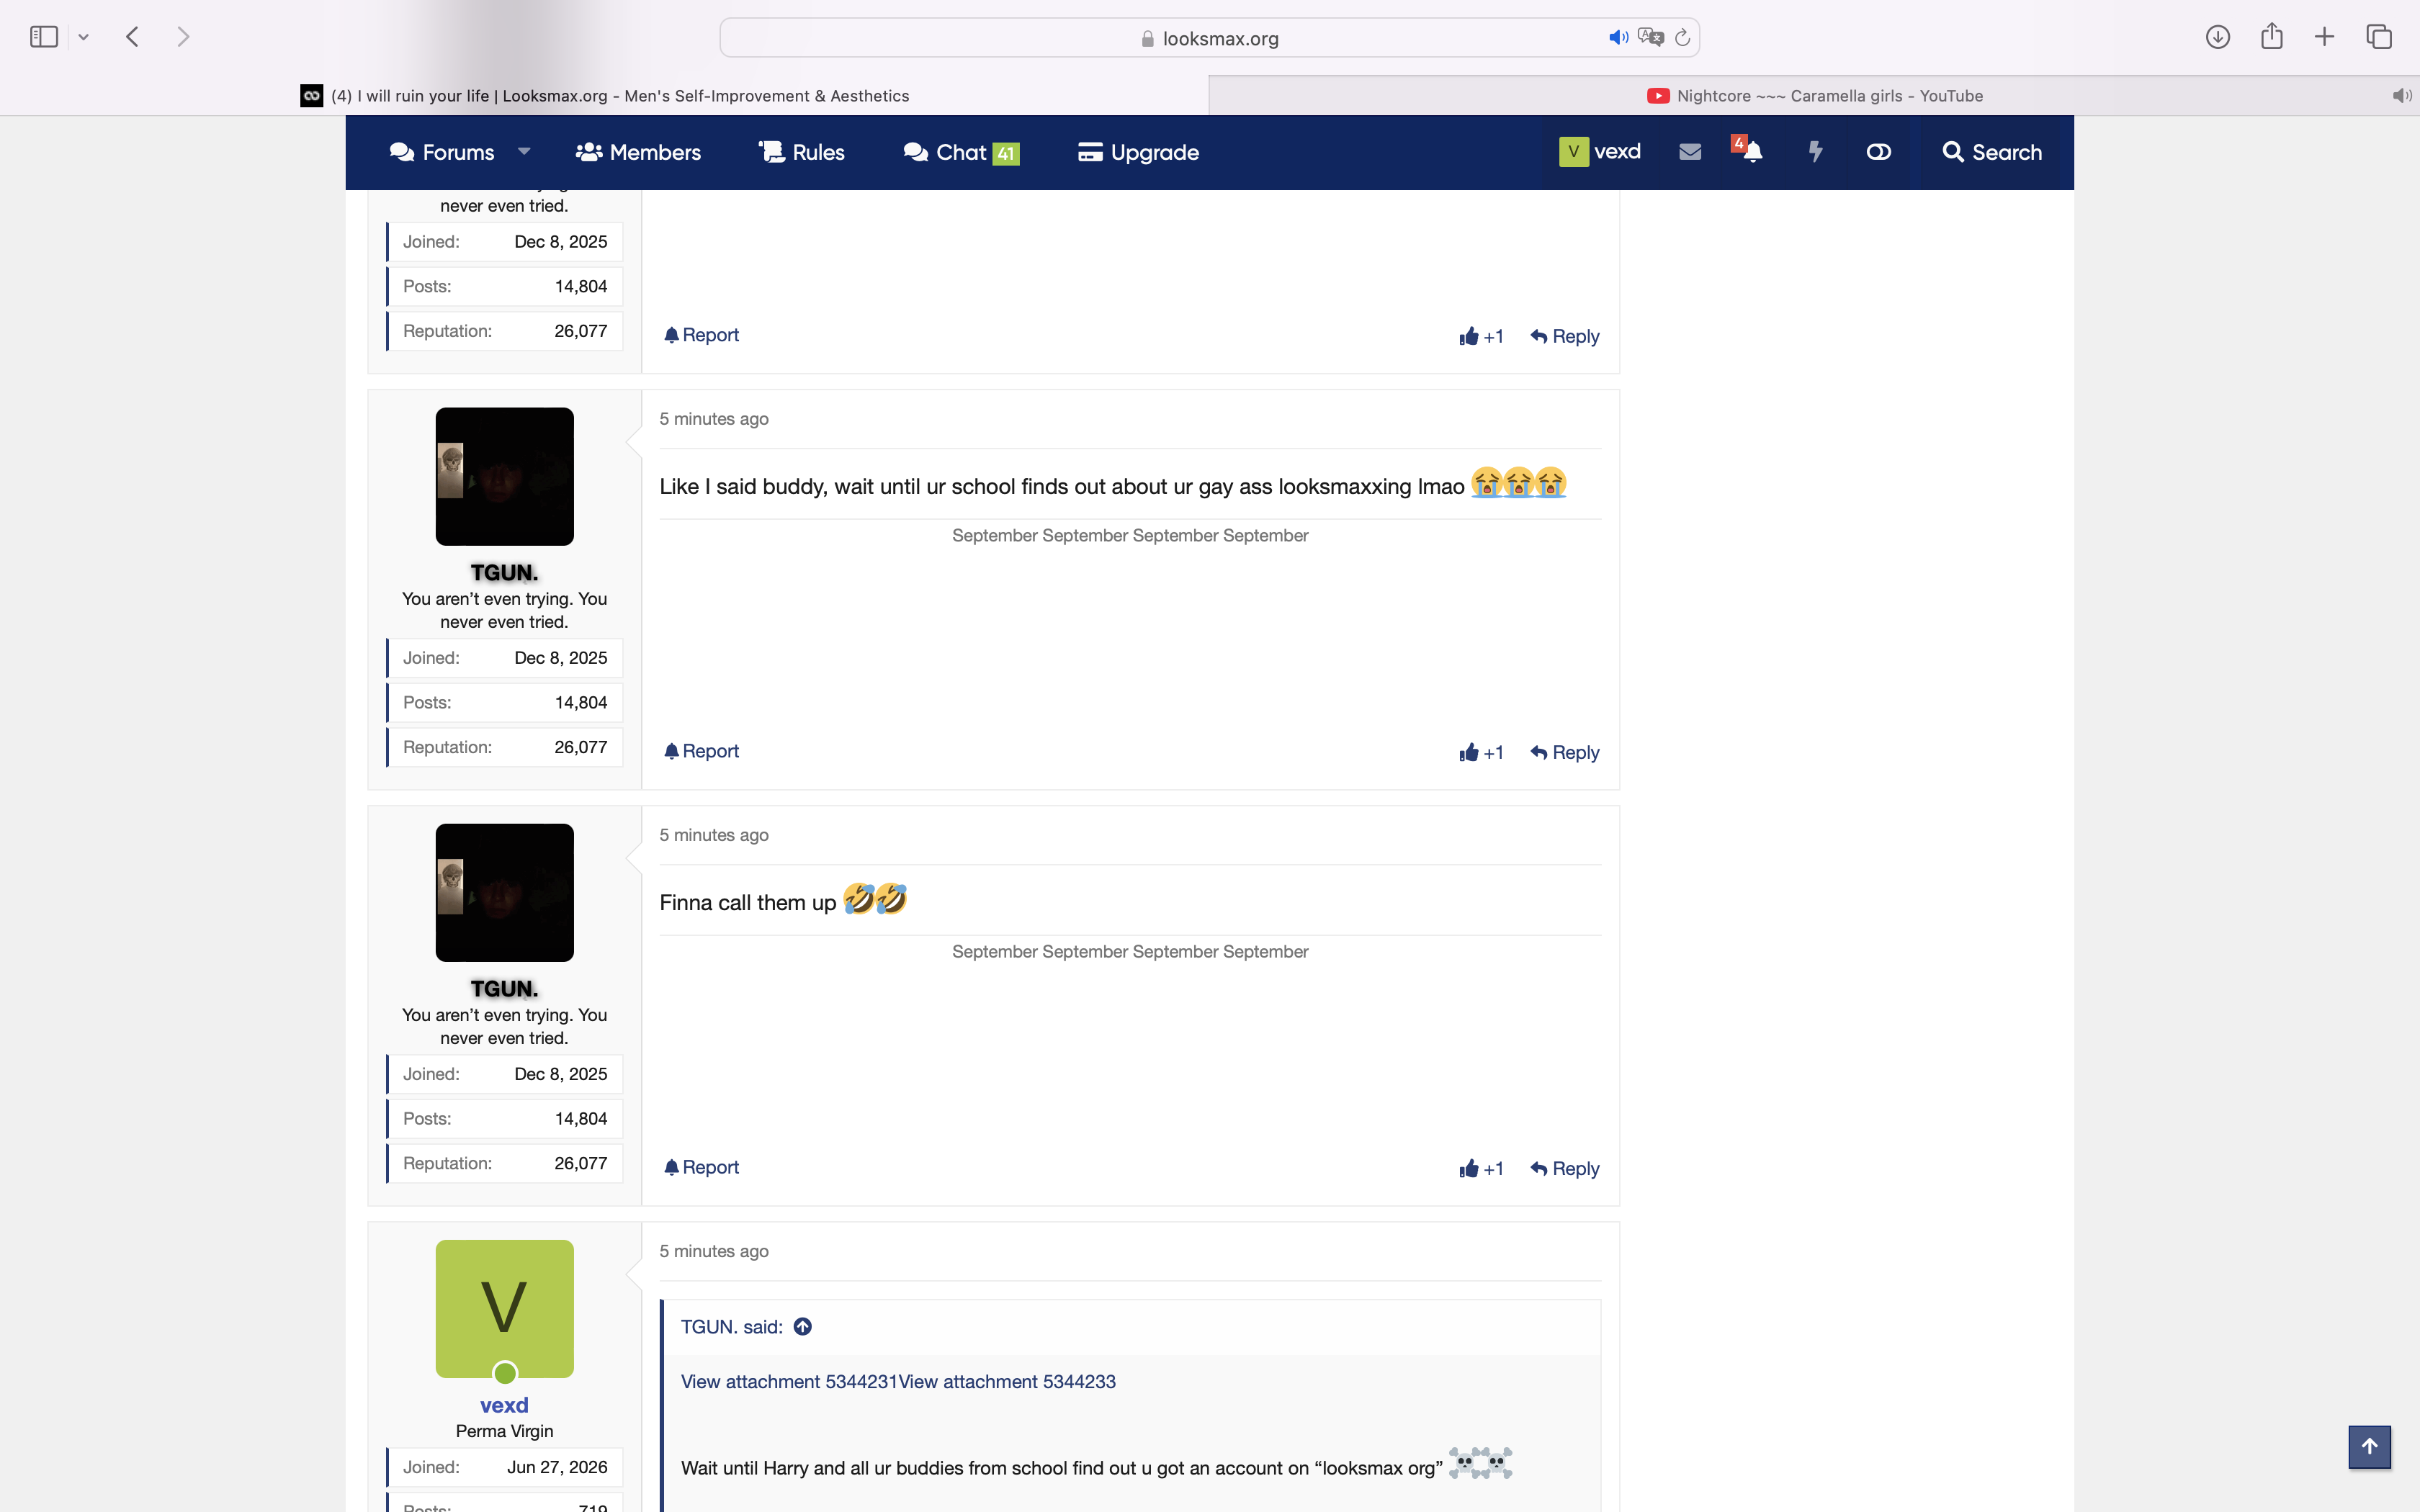
Task: Open the Chat menu with 41 badge
Action: coord(960,152)
